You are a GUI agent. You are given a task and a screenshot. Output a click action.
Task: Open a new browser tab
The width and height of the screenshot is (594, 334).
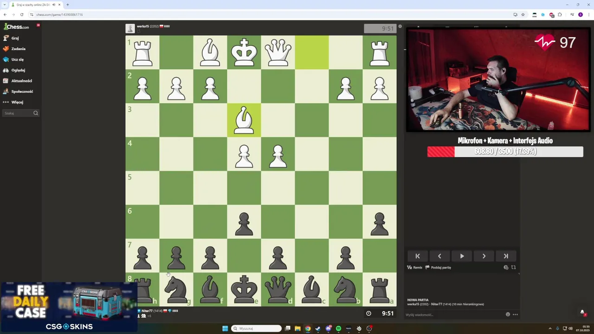pyautogui.click(x=67, y=5)
